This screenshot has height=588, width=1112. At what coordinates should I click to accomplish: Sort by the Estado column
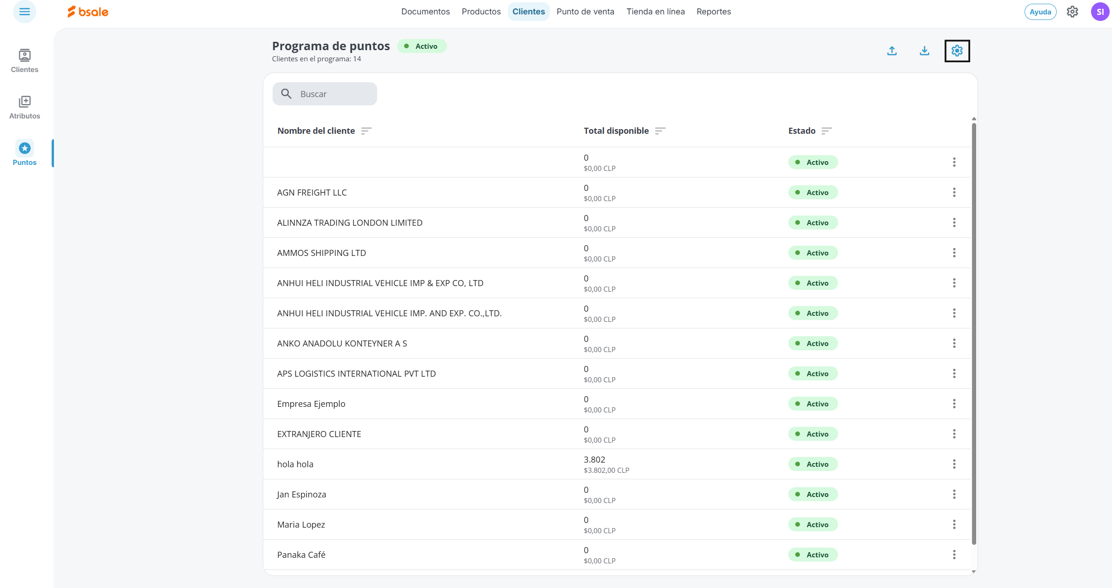click(x=826, y=131)
